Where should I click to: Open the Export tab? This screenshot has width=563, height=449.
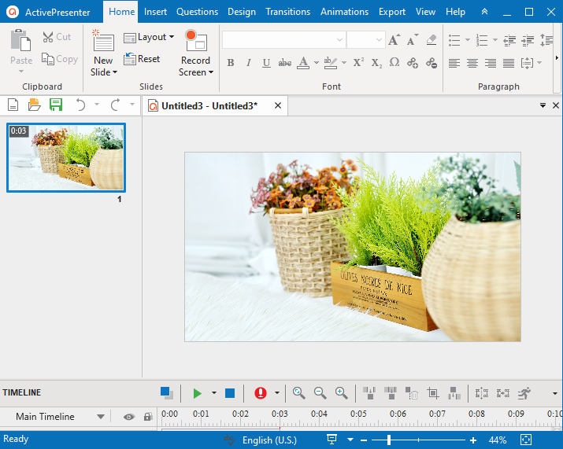(392, 12)
